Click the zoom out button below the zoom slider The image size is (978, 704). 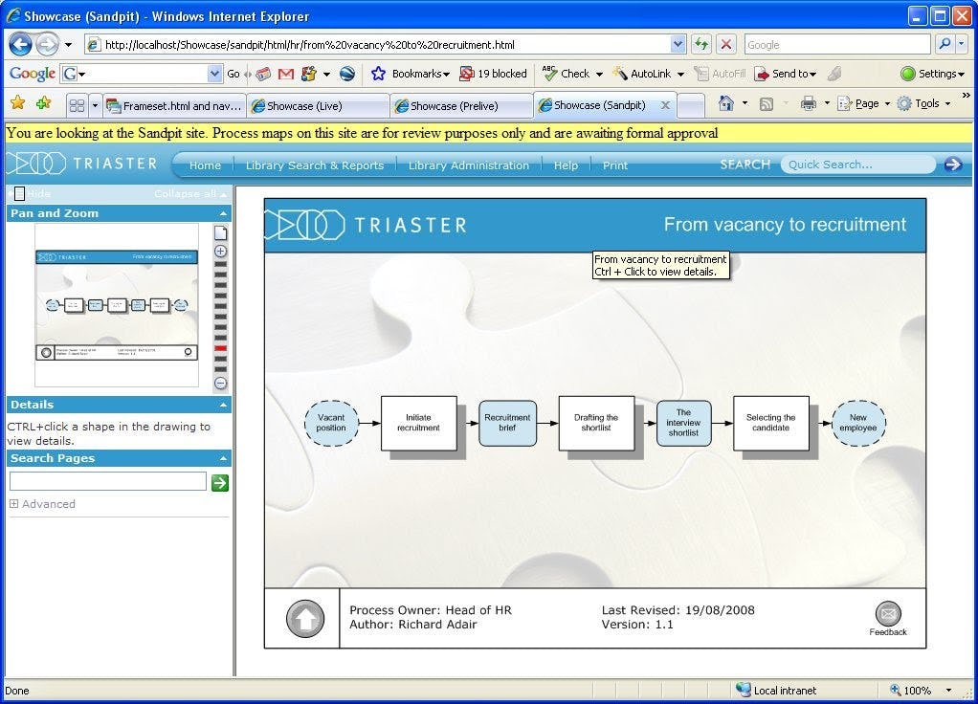point(220,382)
